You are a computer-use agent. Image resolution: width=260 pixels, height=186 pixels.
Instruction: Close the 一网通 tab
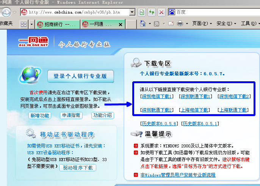121,25
